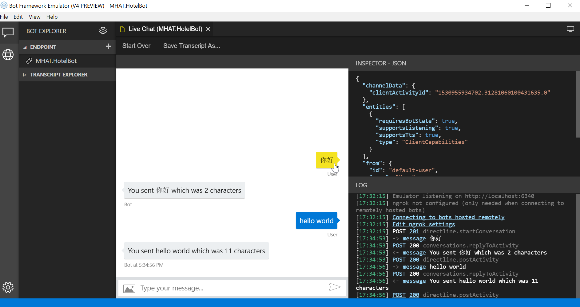
Task: Click the Bot Explorer settings gear icon
Action: point(103,31)
